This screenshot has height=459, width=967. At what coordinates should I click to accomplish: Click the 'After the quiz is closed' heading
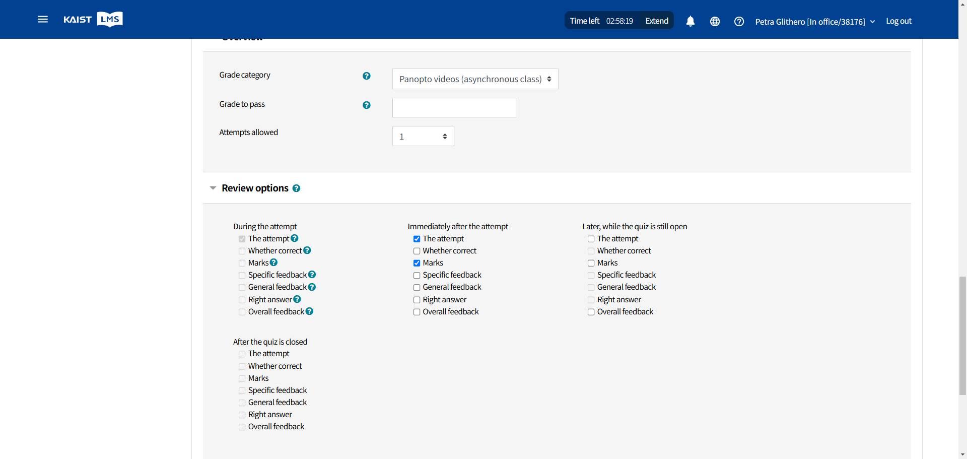(x=270, y=342)
